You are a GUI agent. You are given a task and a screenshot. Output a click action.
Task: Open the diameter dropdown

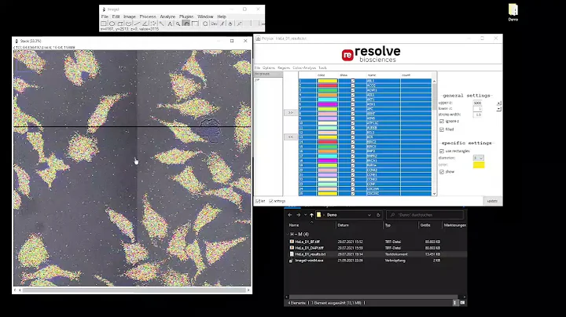(478, 158)
